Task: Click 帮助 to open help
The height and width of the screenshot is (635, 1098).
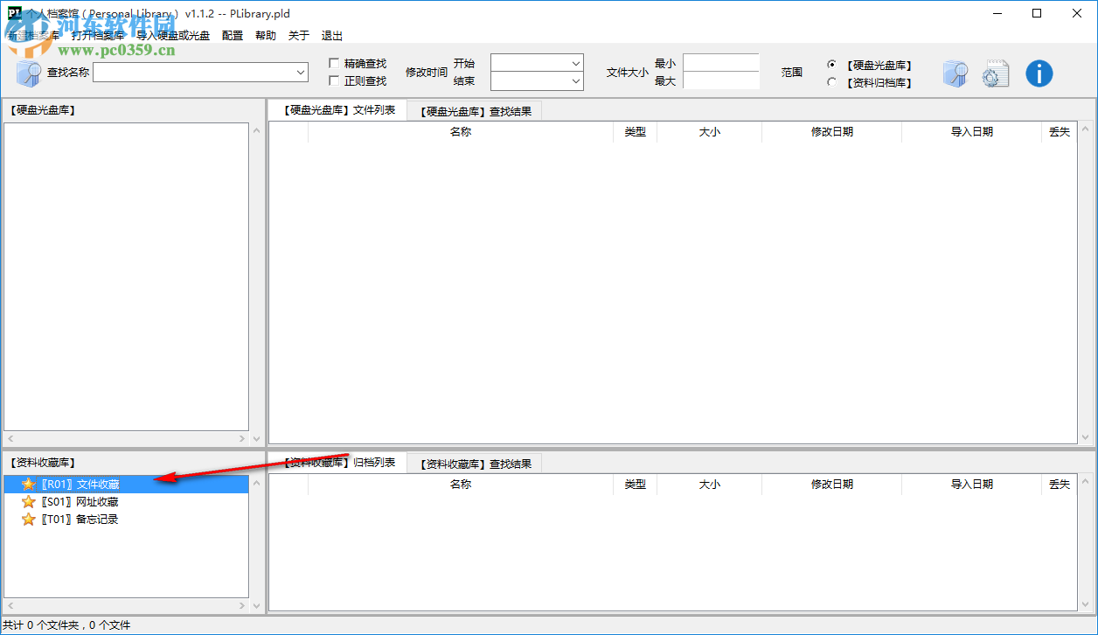Action: tap(266, 35)
